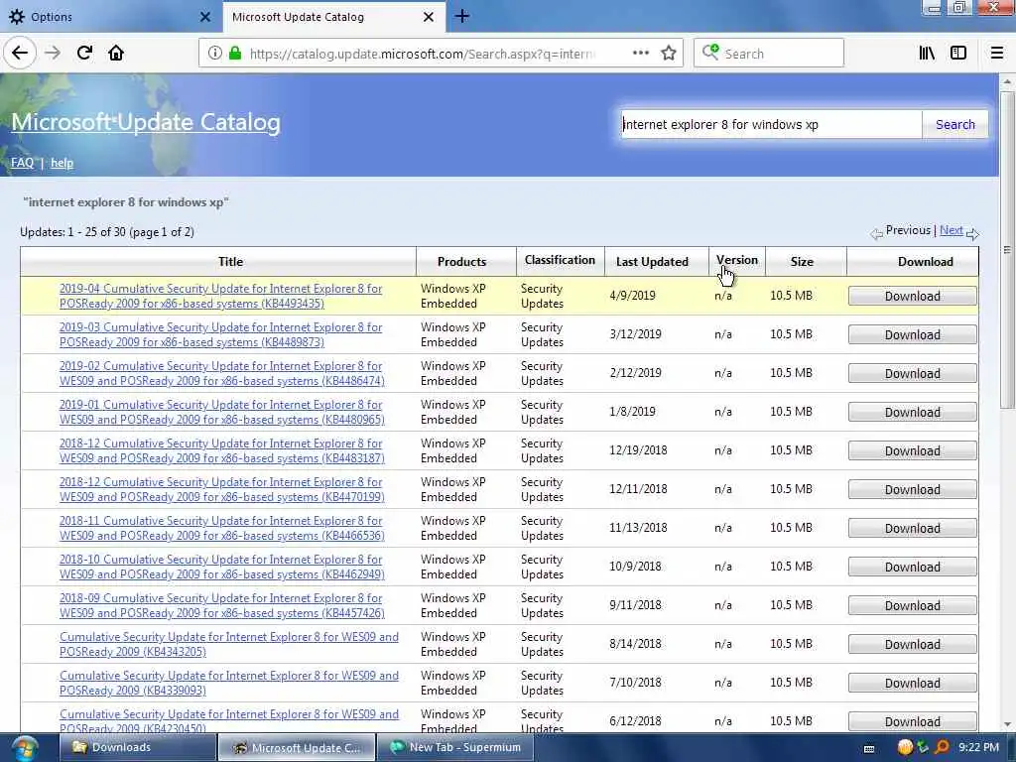Click the green padlock security icon
The image size is (1016, 762).
point(235,54)
